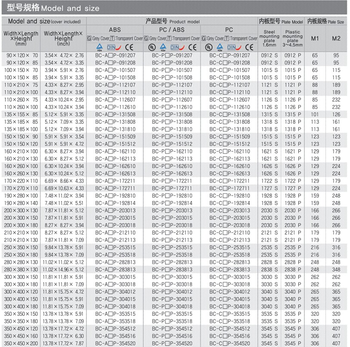The height and width of the screenshot is (347, 350).
Task: Click steel plate '2838 S' cell
Action: click(x=269, y=270)
